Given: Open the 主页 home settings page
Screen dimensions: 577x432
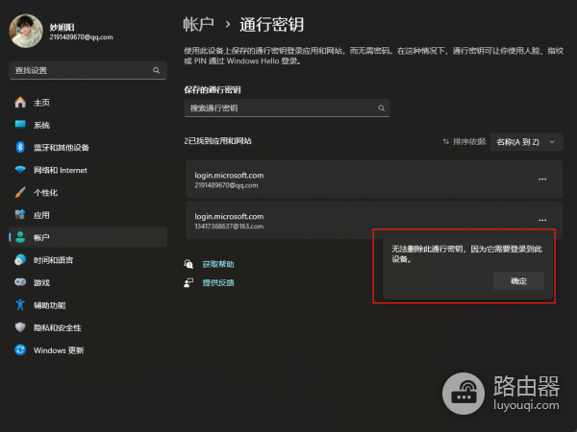Looking at the screenshot, I should click(88, 103).
